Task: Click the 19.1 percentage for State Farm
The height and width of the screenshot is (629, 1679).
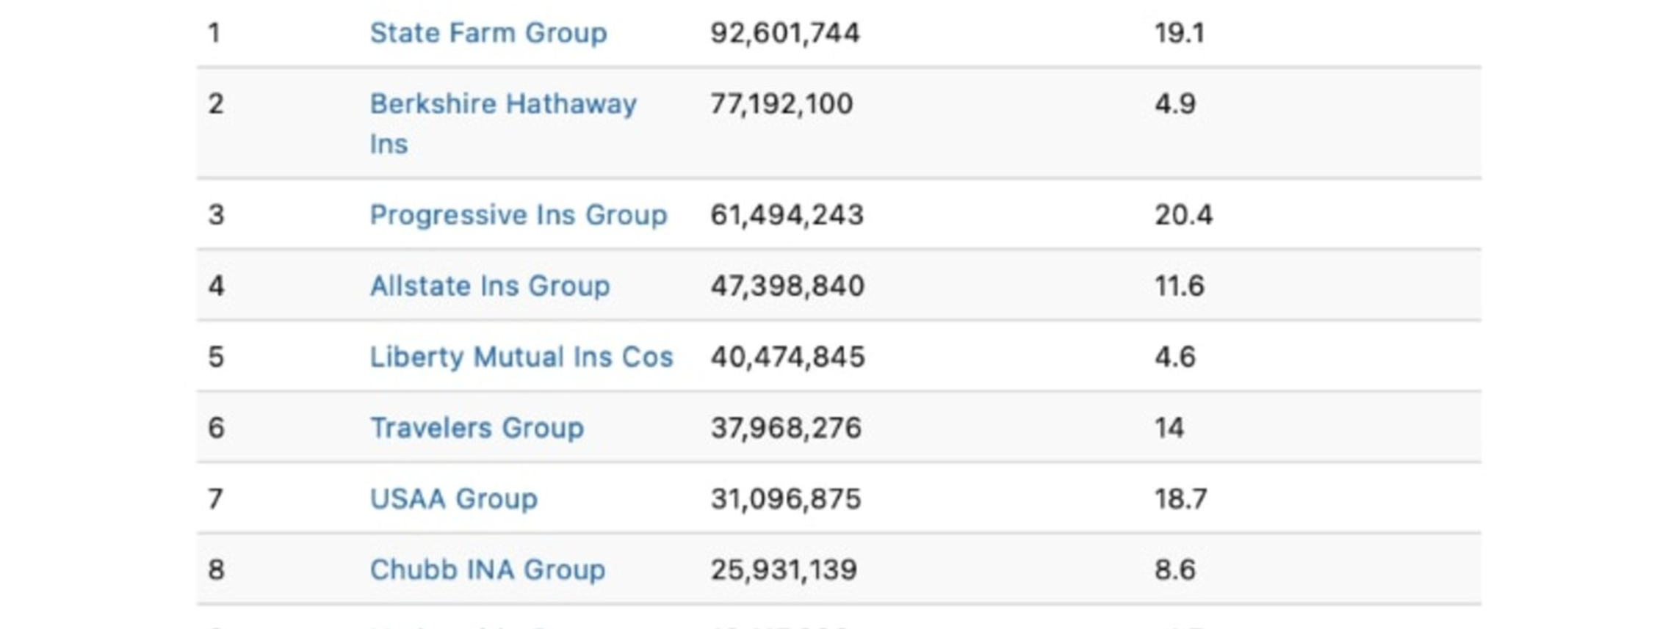Action: click(1179, 33)
